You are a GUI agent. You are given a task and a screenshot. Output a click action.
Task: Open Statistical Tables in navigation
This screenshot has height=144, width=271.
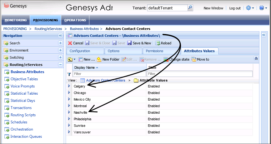point(24,93)
